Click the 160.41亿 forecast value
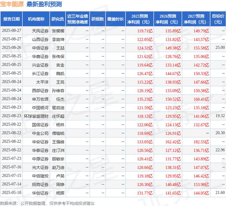The height and width of the screenshot is (206, 226). click(201, 99)
